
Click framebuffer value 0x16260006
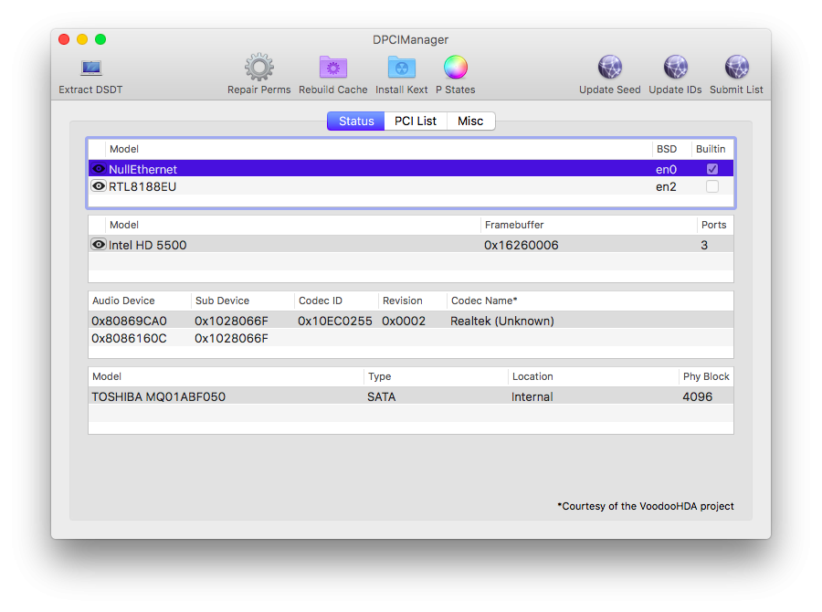coord(522,245)
